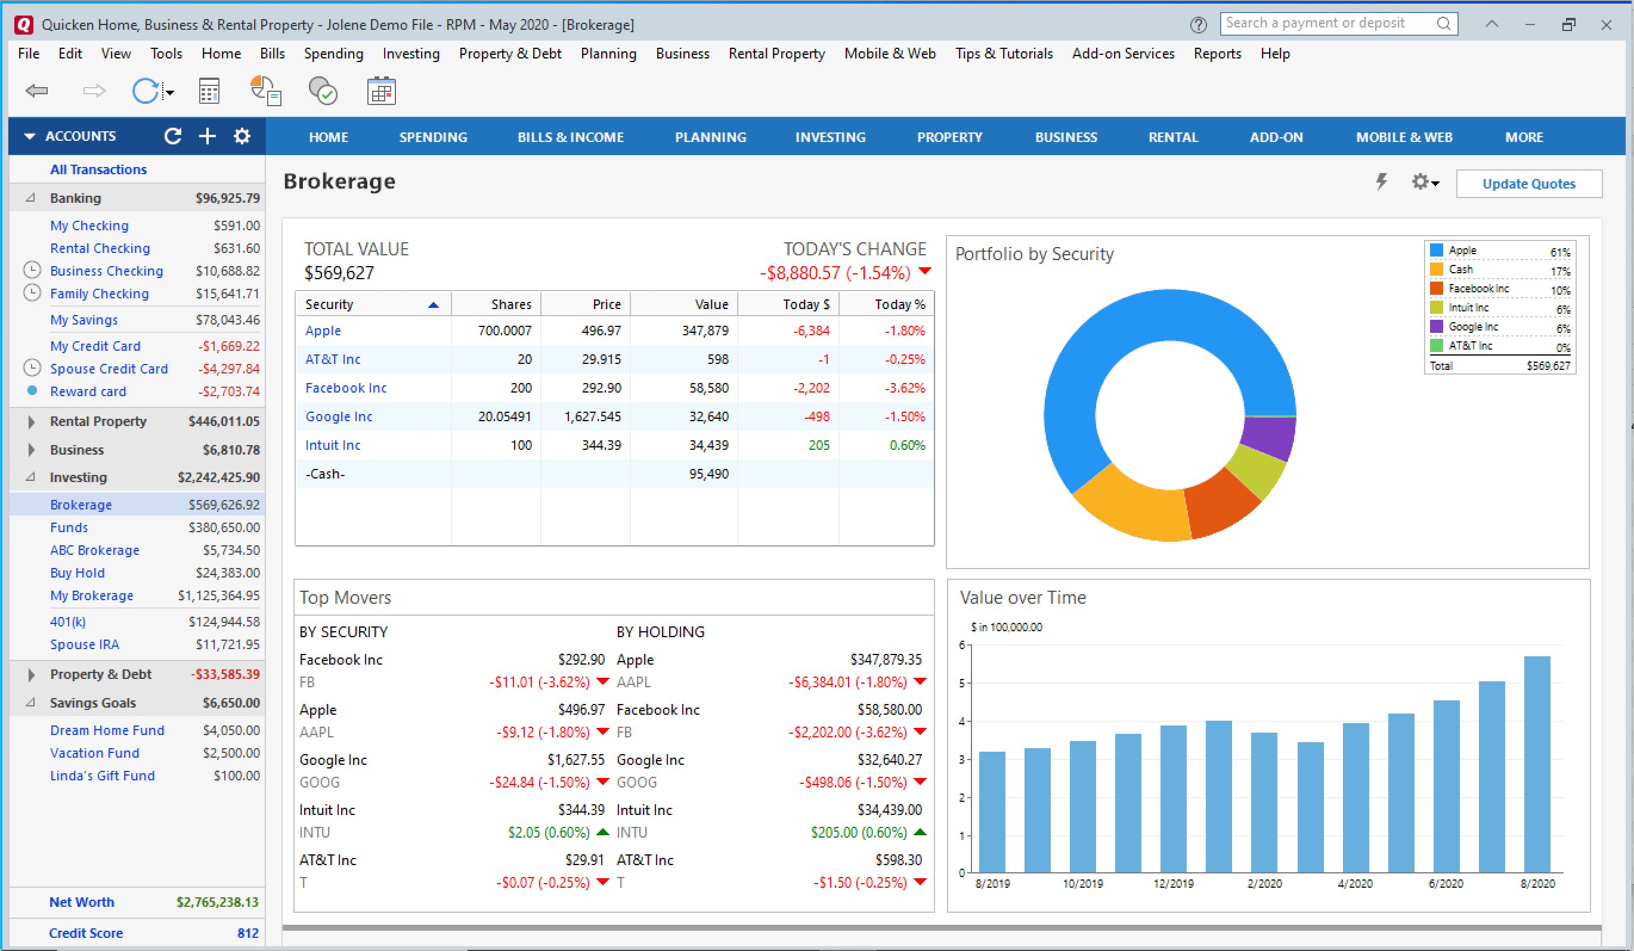The height and width of the screenshot is (951, 1634).
Task: Open the Brokerage gear dropdown menu
Action: 1425,183
